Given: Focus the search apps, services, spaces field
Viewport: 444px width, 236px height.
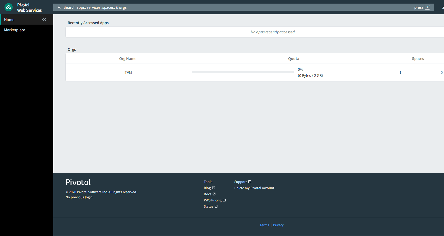Looking at the screenshot, I should click(244, 7).
